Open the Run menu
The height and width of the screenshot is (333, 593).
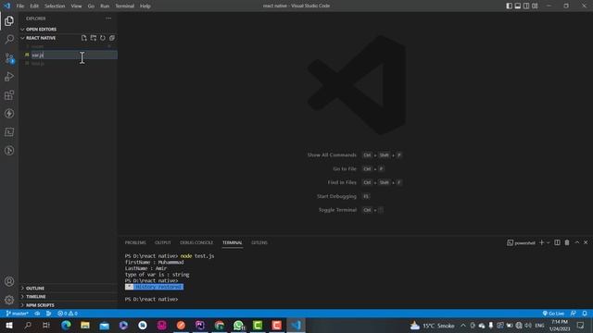point(105,6)
